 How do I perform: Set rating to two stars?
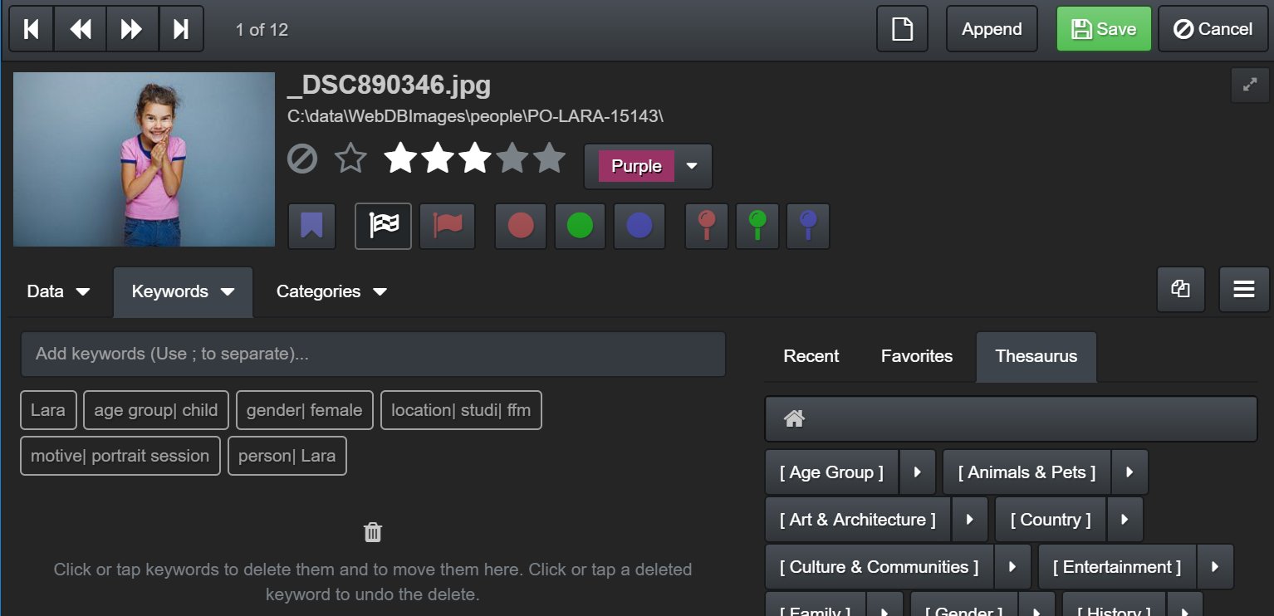(x=437, y=158)
